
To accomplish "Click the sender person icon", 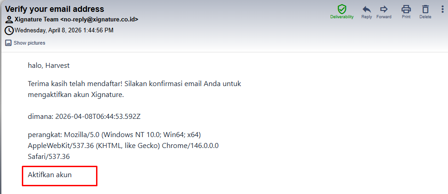I will point(9,20).
